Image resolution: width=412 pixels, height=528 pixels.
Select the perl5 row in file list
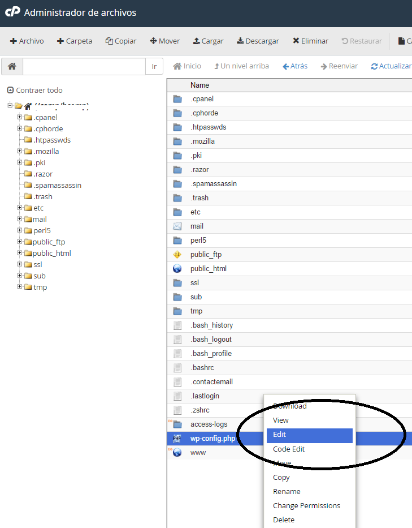tap(289, 241)
